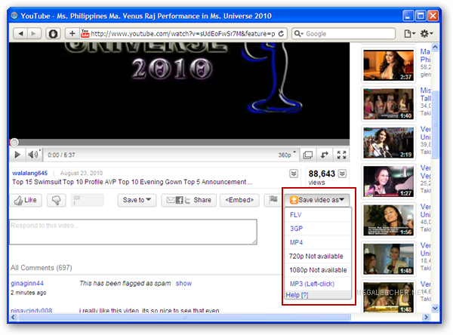Choose FLV format from download menu

[x=318, y=215]
